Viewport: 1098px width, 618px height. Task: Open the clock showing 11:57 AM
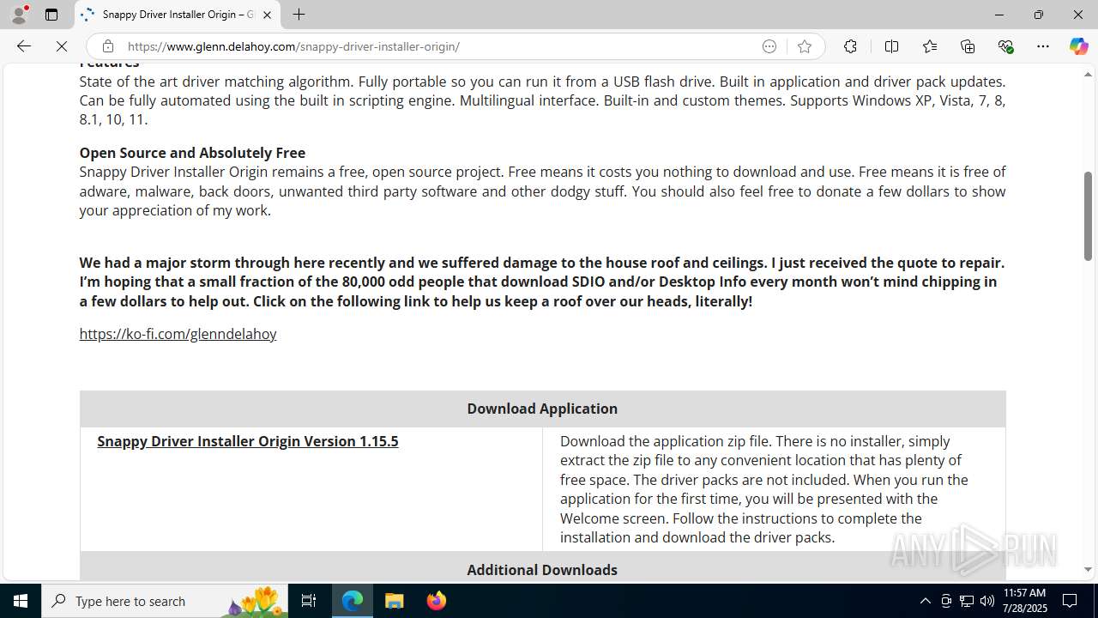[x=1025, y=601]
